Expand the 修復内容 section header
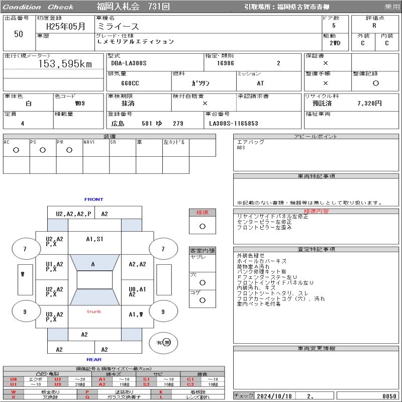Screen dimensions: 402x402 (x=316, y=212)
